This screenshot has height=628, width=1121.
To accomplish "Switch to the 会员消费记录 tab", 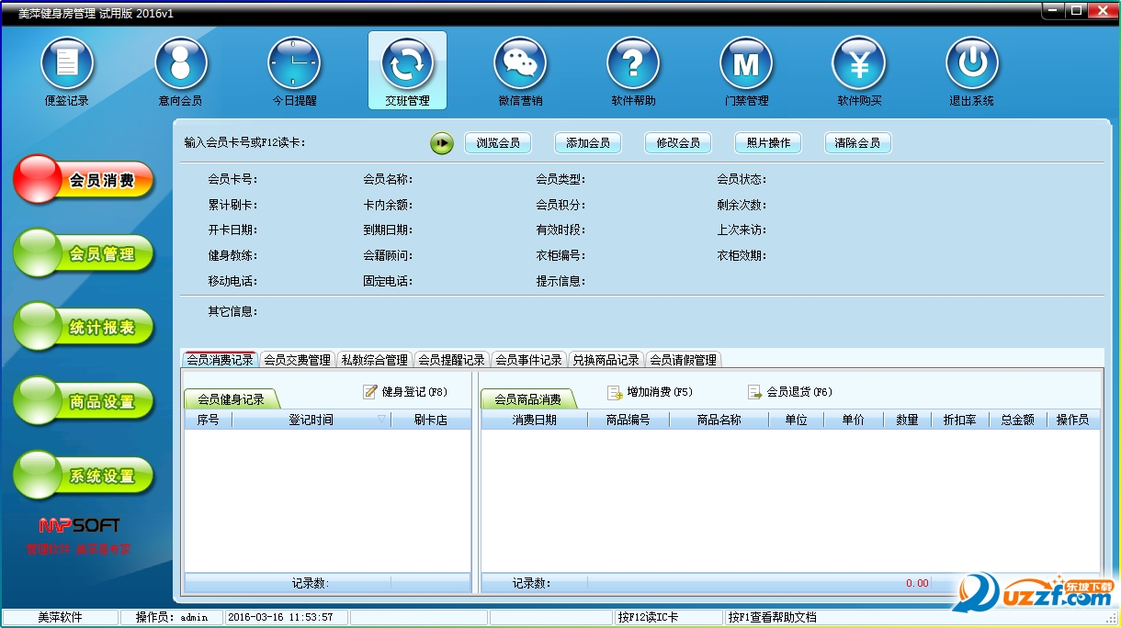I will (220, 360).
